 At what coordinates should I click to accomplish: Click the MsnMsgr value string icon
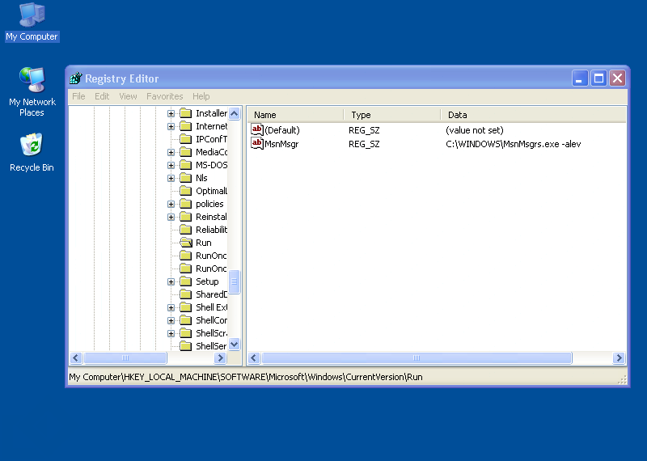[x=256, y=144]
